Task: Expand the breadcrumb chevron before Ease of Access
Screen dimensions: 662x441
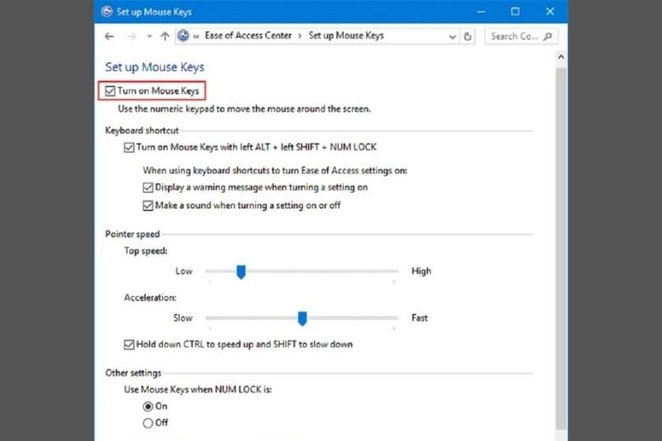Action: [196, 36]
